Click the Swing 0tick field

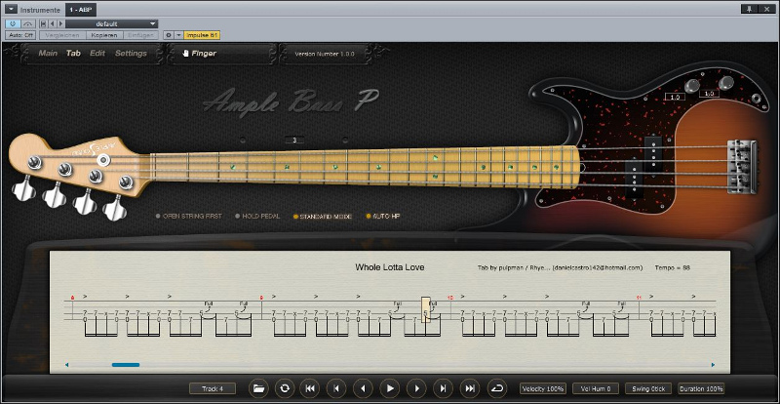(648, 388)
